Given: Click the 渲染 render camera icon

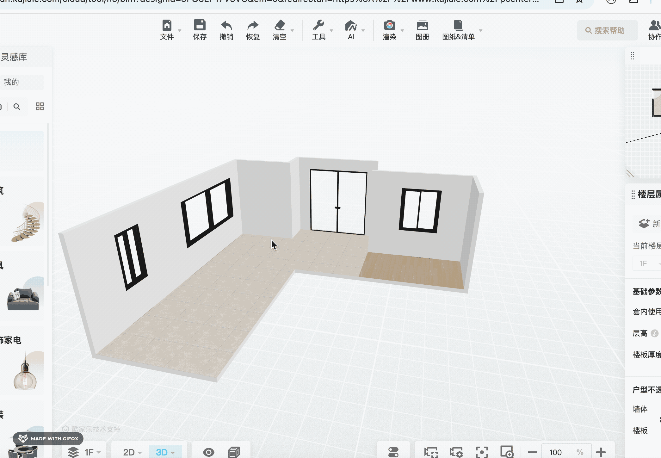Looking at the screenshot, I should (389, 25).
